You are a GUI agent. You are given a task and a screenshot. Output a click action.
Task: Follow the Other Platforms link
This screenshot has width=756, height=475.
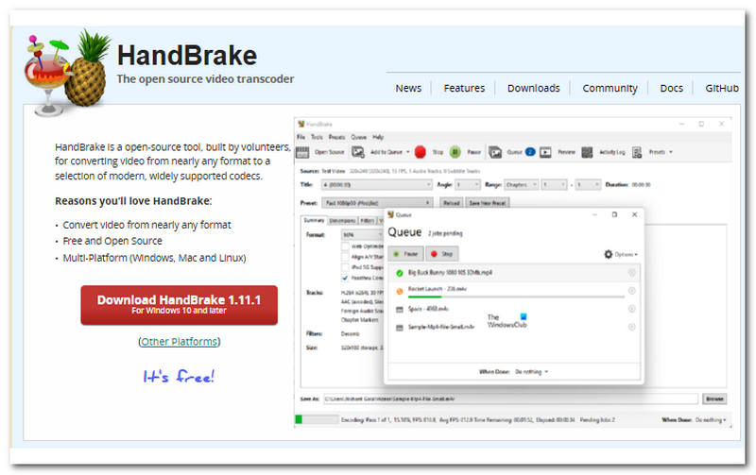pos(179,341)
